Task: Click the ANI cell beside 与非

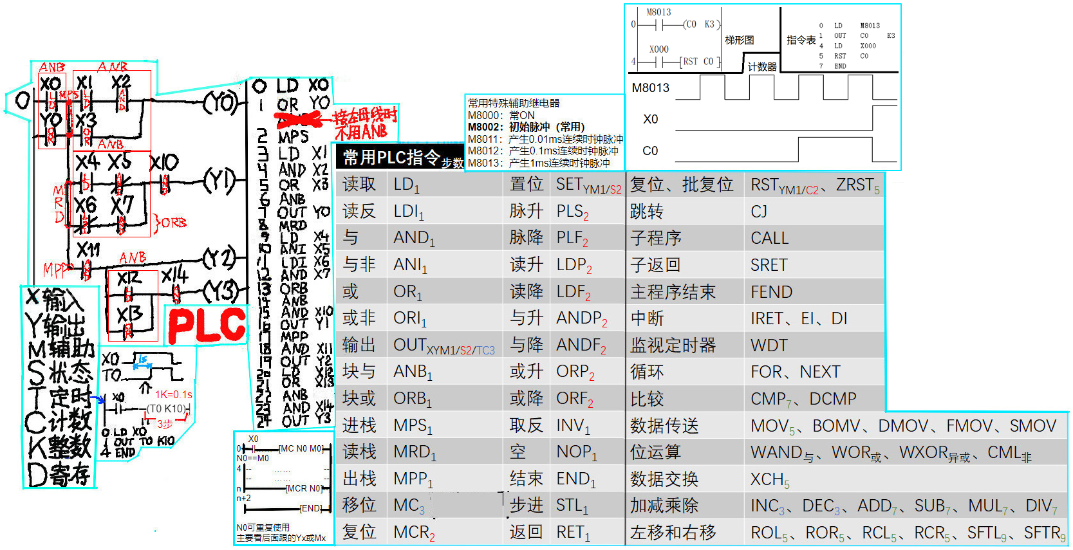Action: pyautogui.click(x=445, y=265)
